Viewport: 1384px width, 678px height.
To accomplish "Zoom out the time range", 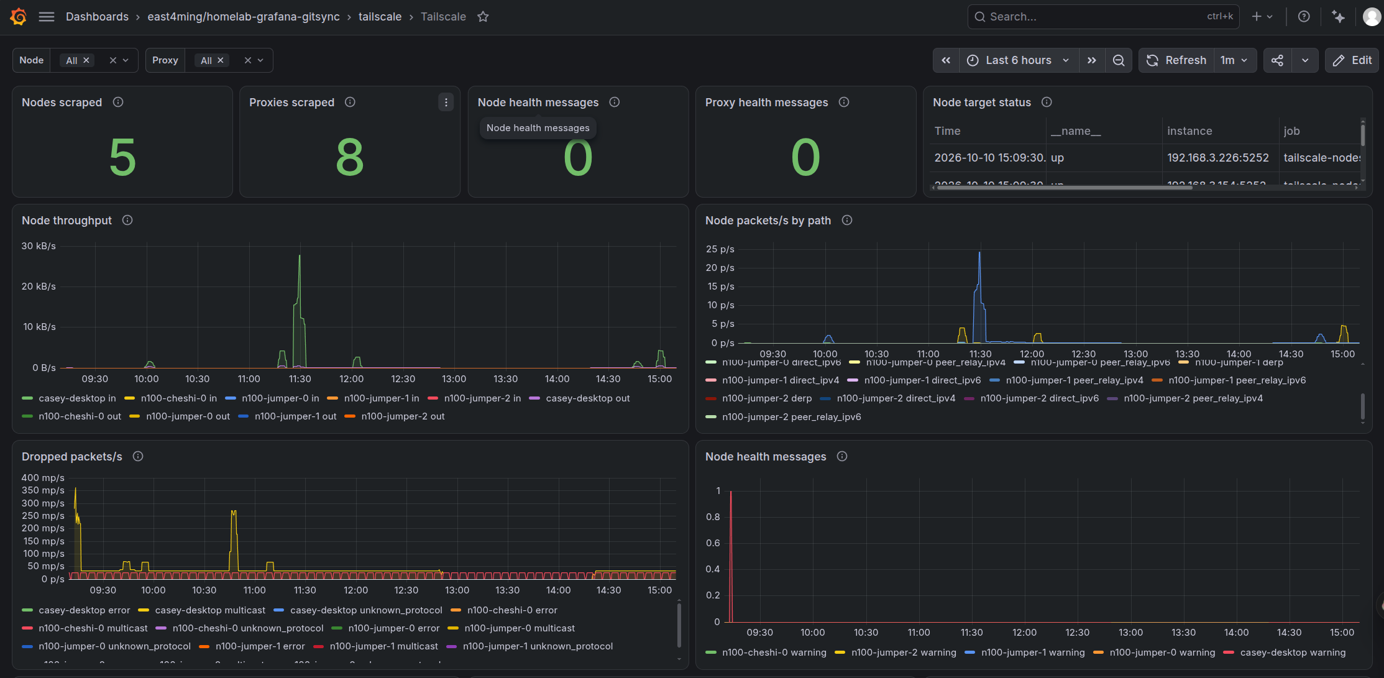I will pyautogui.click(x=1119, y=60).
